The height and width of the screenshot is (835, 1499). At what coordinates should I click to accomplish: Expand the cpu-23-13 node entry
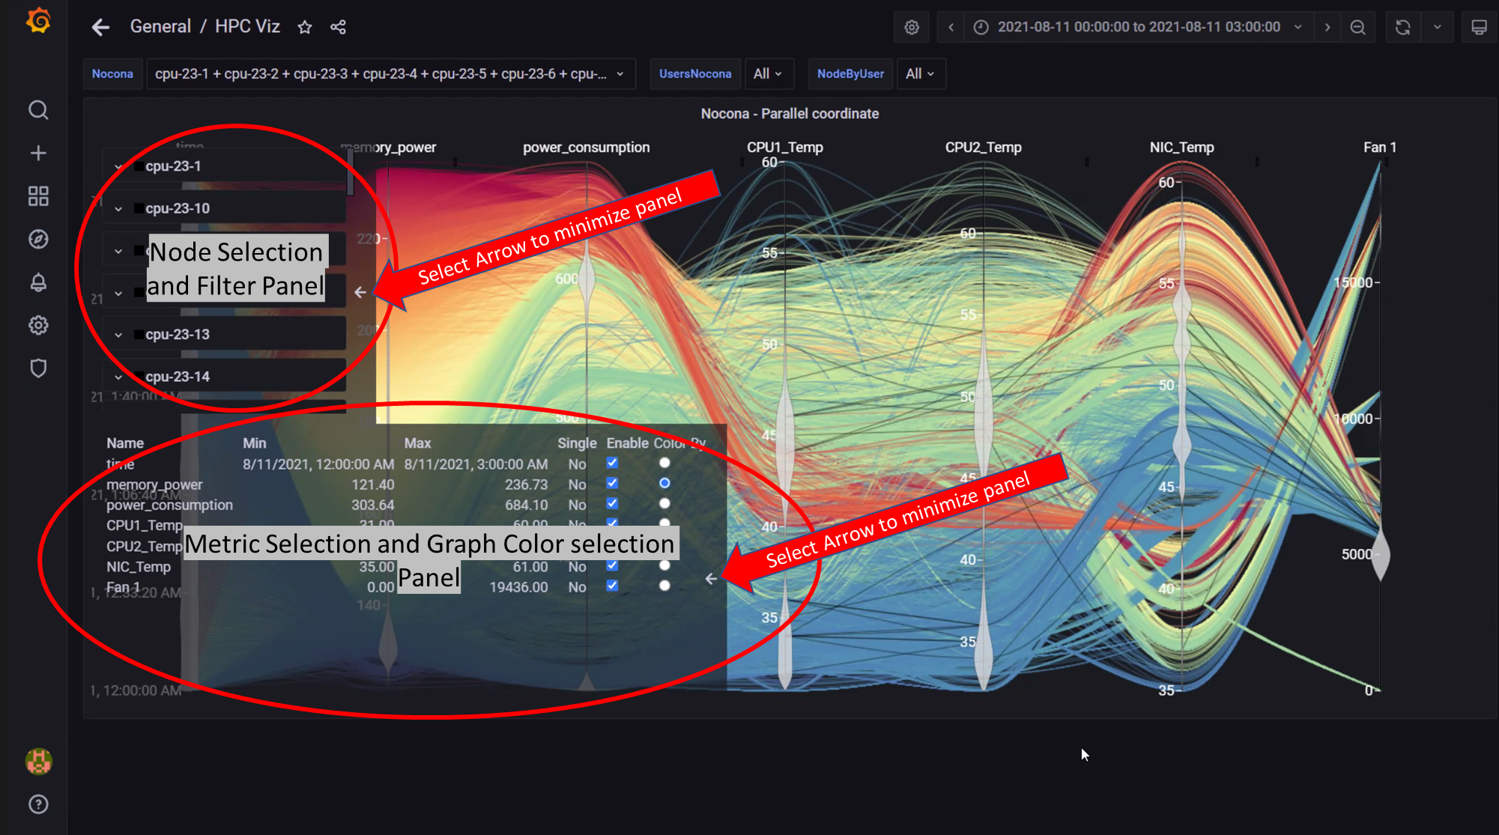[x=118, y=335]
